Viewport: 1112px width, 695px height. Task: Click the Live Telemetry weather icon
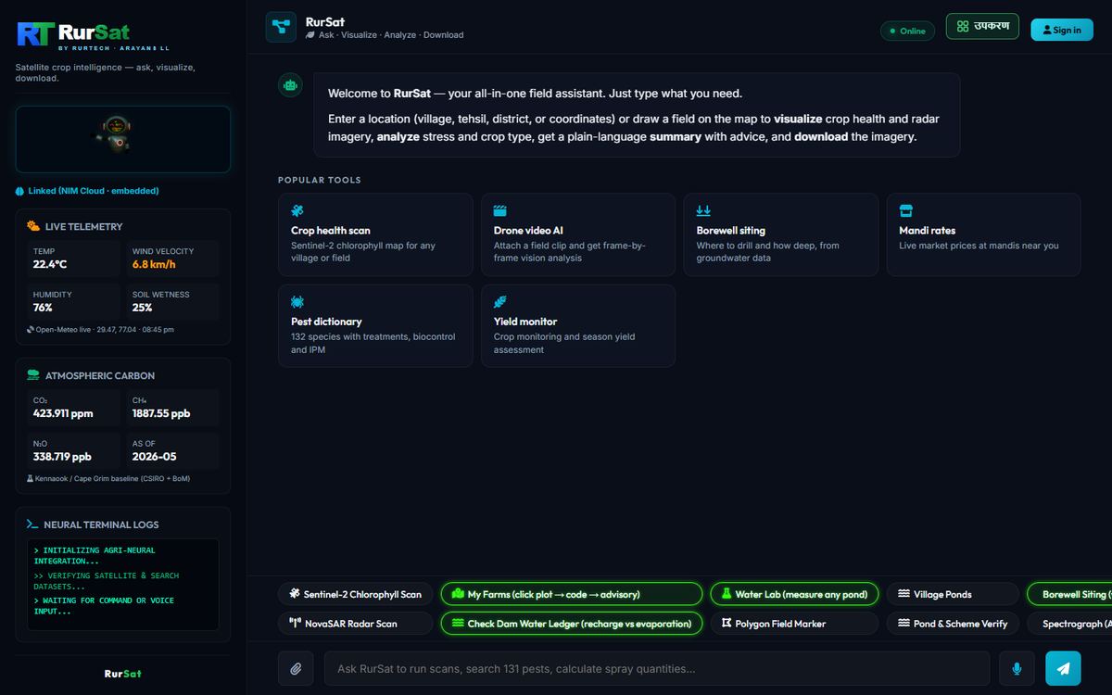pyautogui.click(x=33, y=226)
